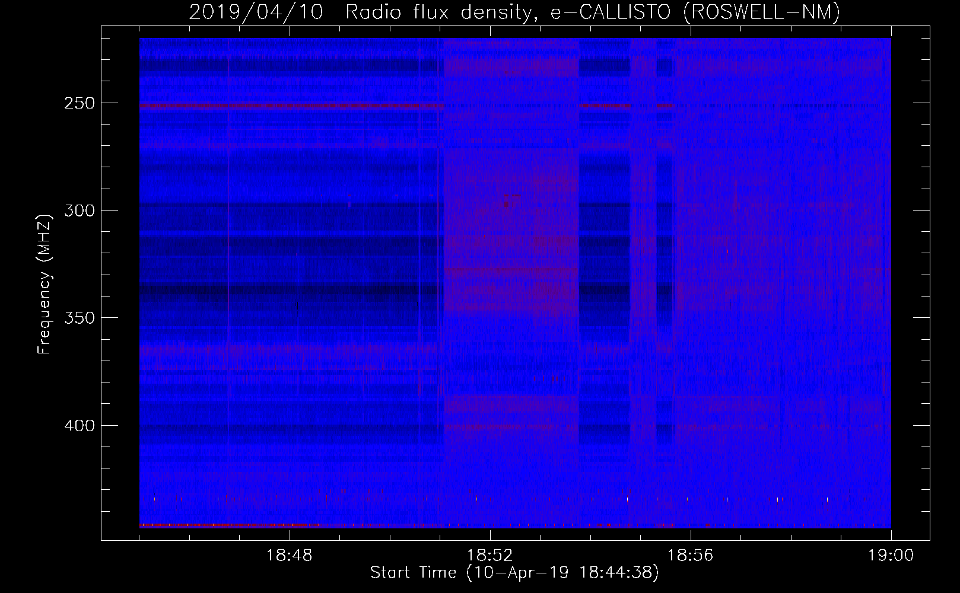Click the Start Time axis caption
Viewport: 960px width, 593px height.
point(514,573)
